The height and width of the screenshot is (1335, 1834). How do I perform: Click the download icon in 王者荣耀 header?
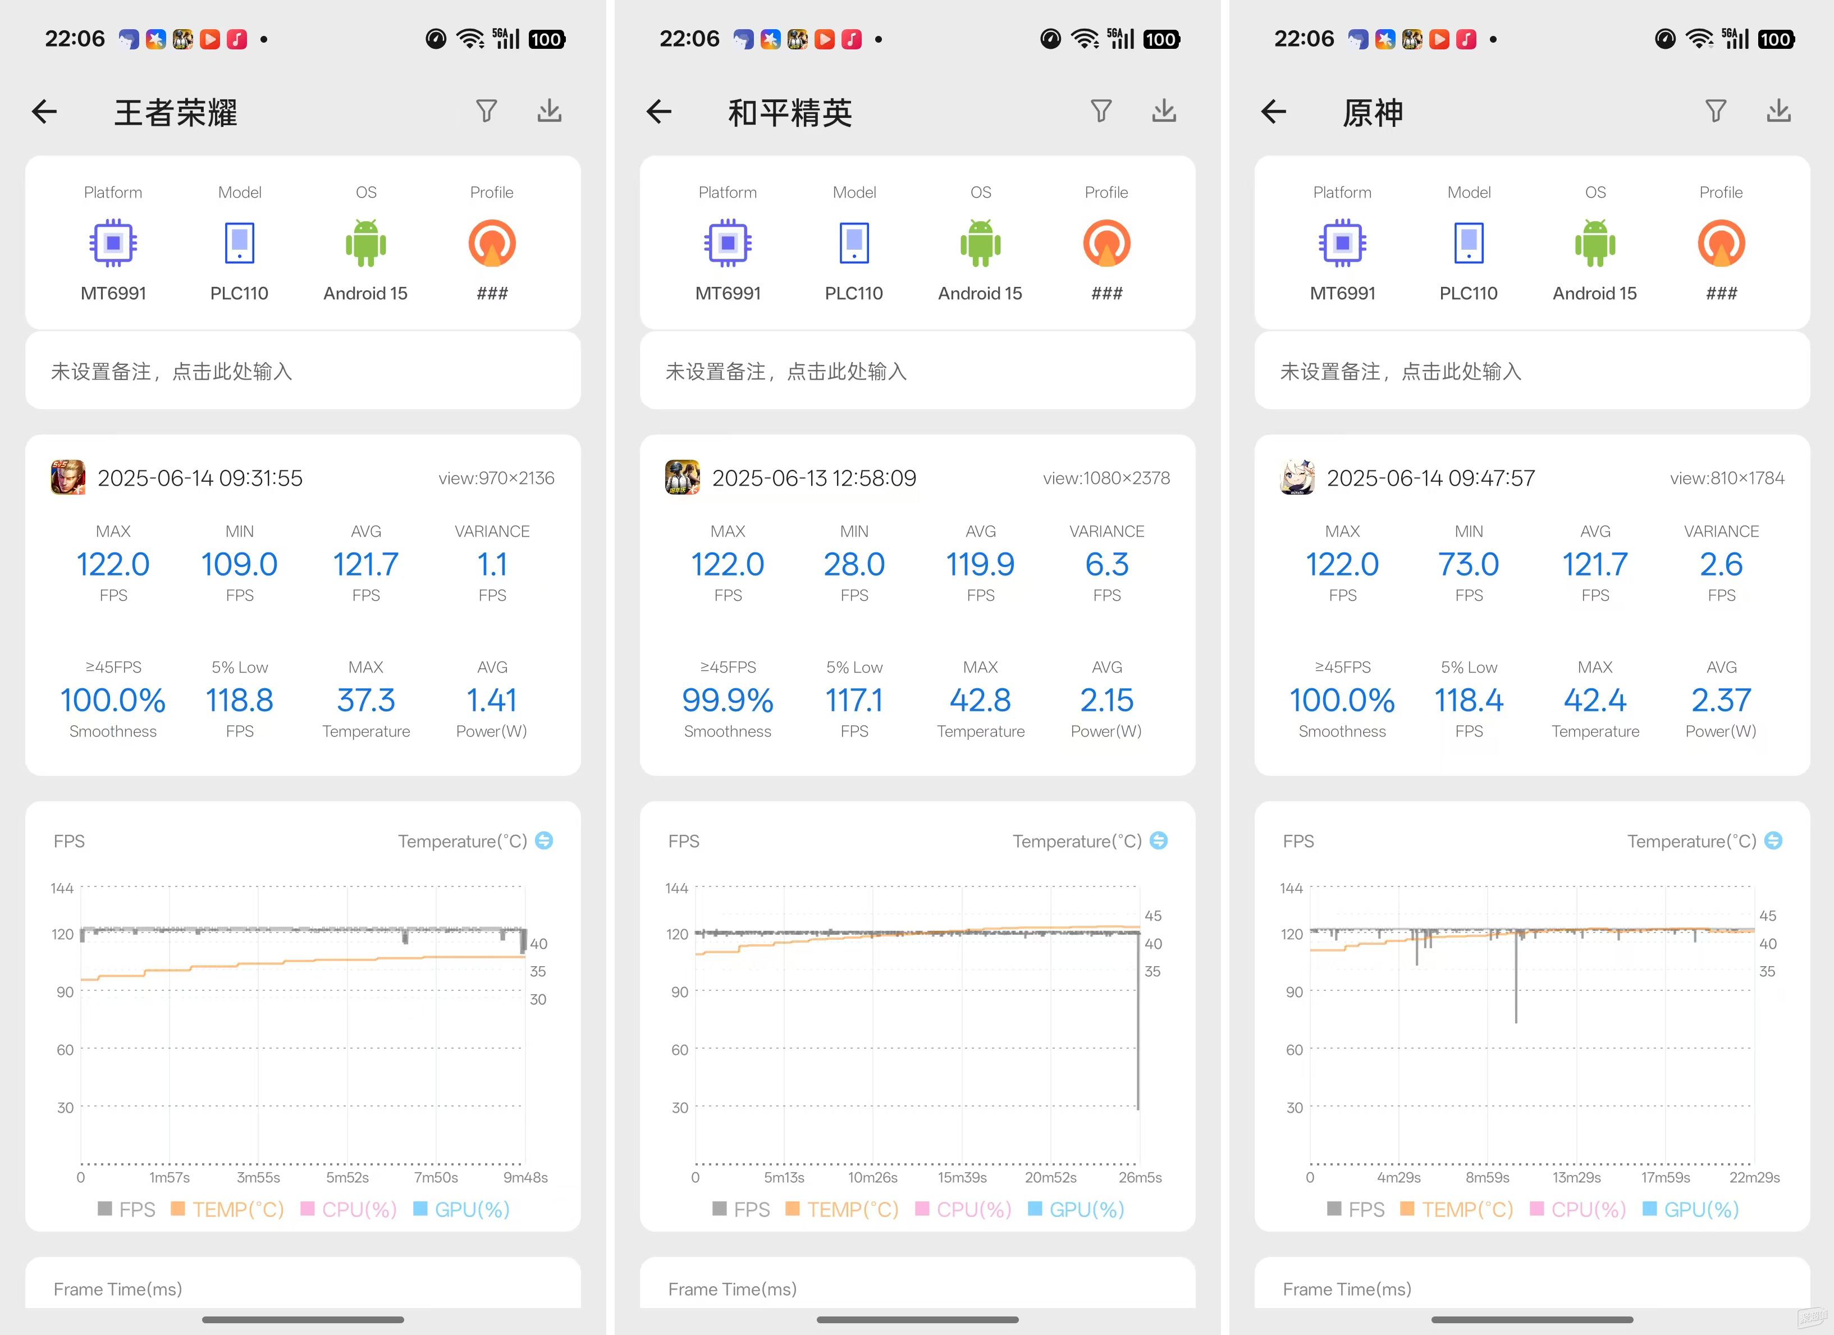(550, 111)
